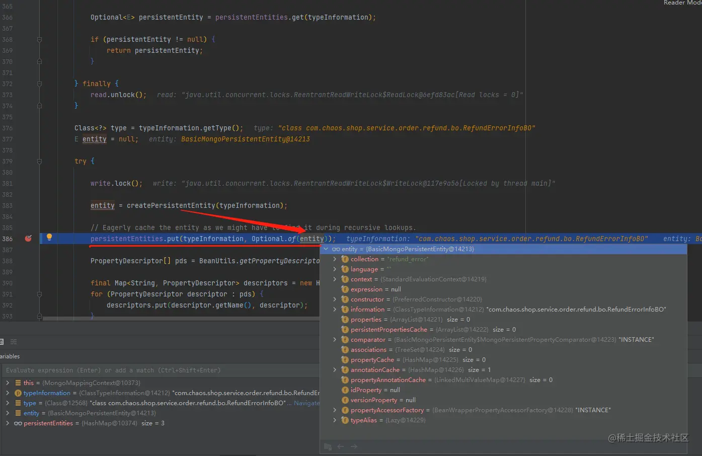The image size is (702, 456).
Task: Expand the propertyAccessorFactory field node
Action: click(x=335, y=410)
